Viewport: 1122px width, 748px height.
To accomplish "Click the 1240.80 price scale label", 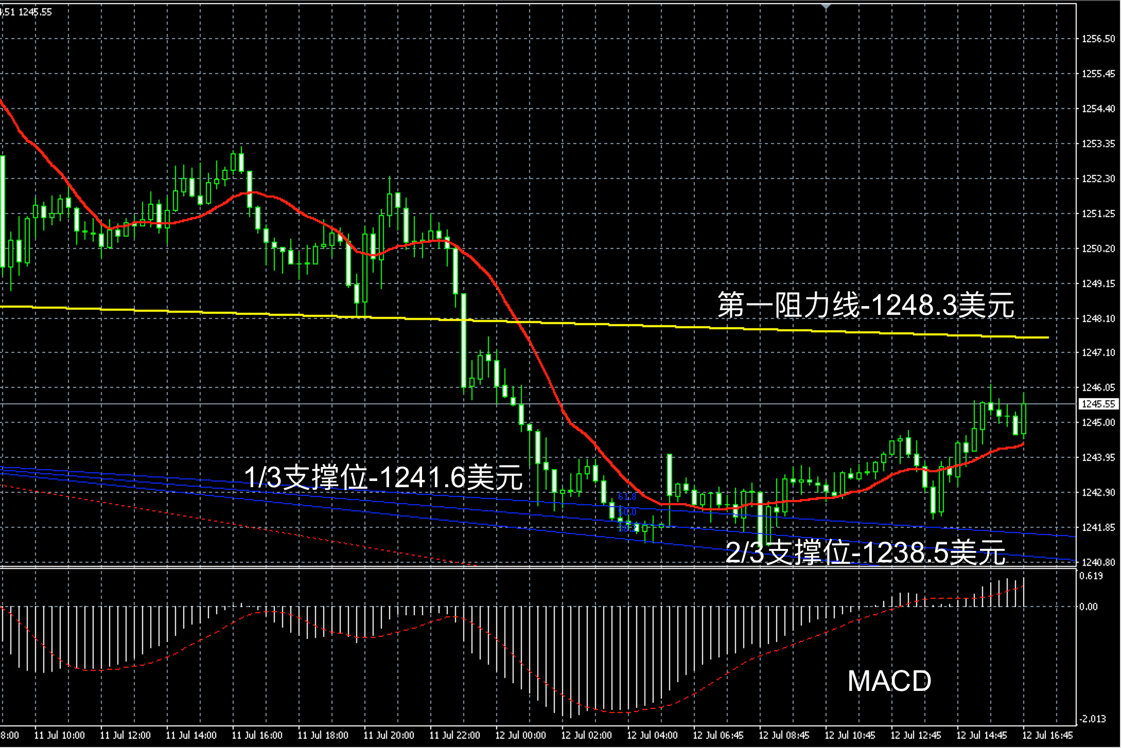I will 1098,562.
